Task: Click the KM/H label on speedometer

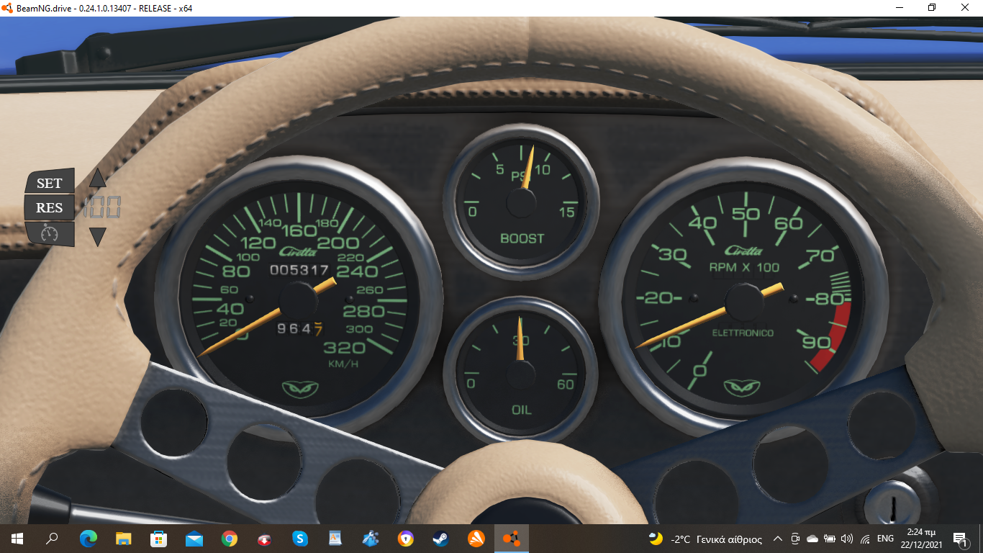Action: tap(343, 364)
